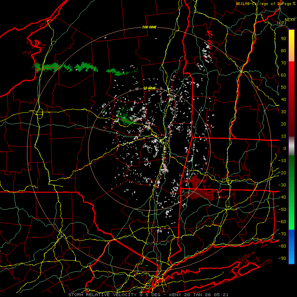Click the positive 90 knot scale label
Screen dimensions: 297x297
point(283,39)
